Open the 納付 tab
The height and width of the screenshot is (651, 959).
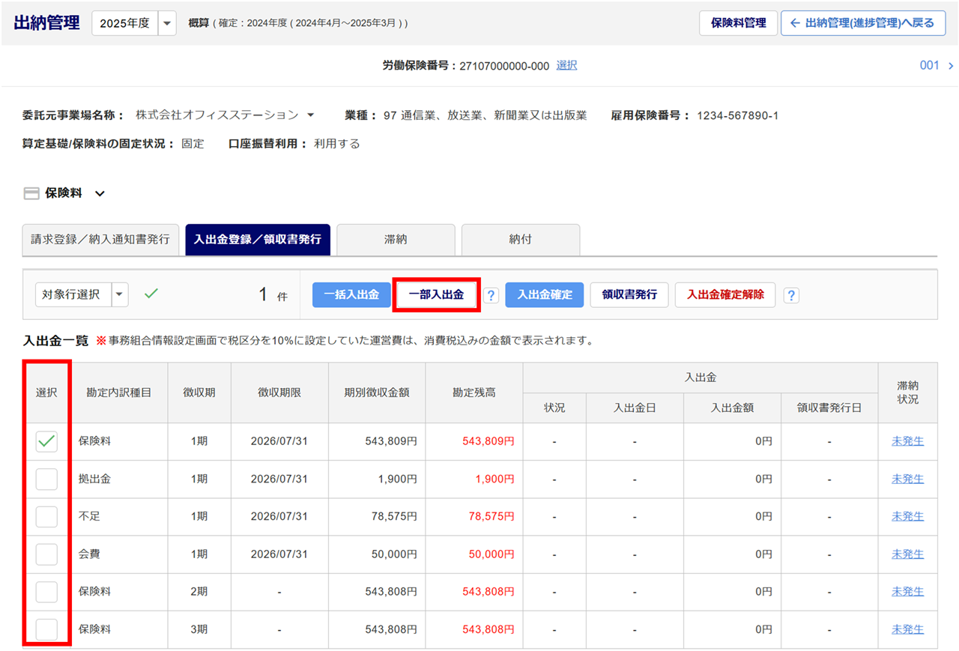tap(520, 240)
